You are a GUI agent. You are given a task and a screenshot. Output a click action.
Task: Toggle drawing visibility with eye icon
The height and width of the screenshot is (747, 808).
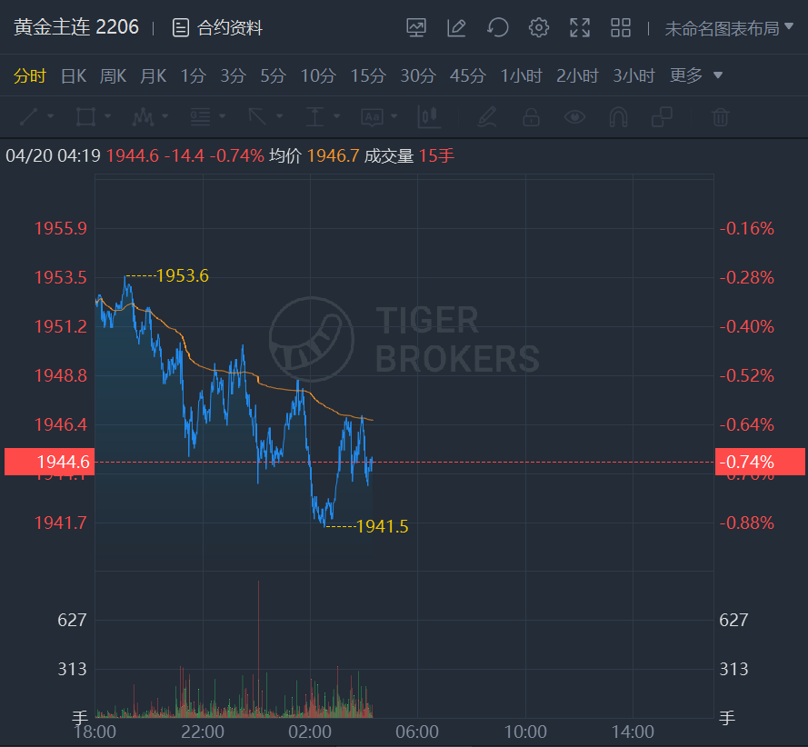(x=574, y=116)
